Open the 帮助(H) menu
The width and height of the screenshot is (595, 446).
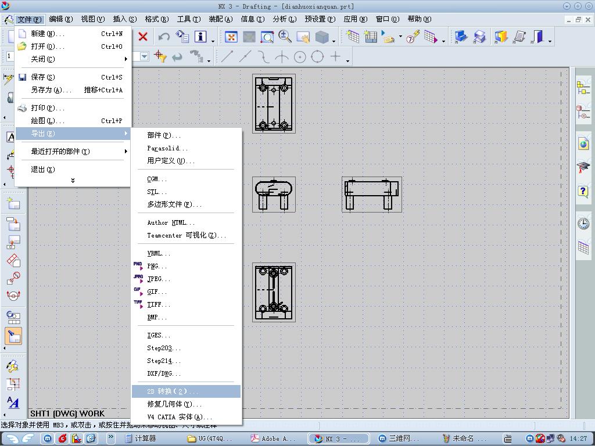(420, 19)
